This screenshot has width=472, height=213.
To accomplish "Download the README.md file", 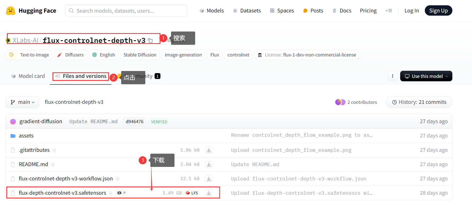I will 209,164.
